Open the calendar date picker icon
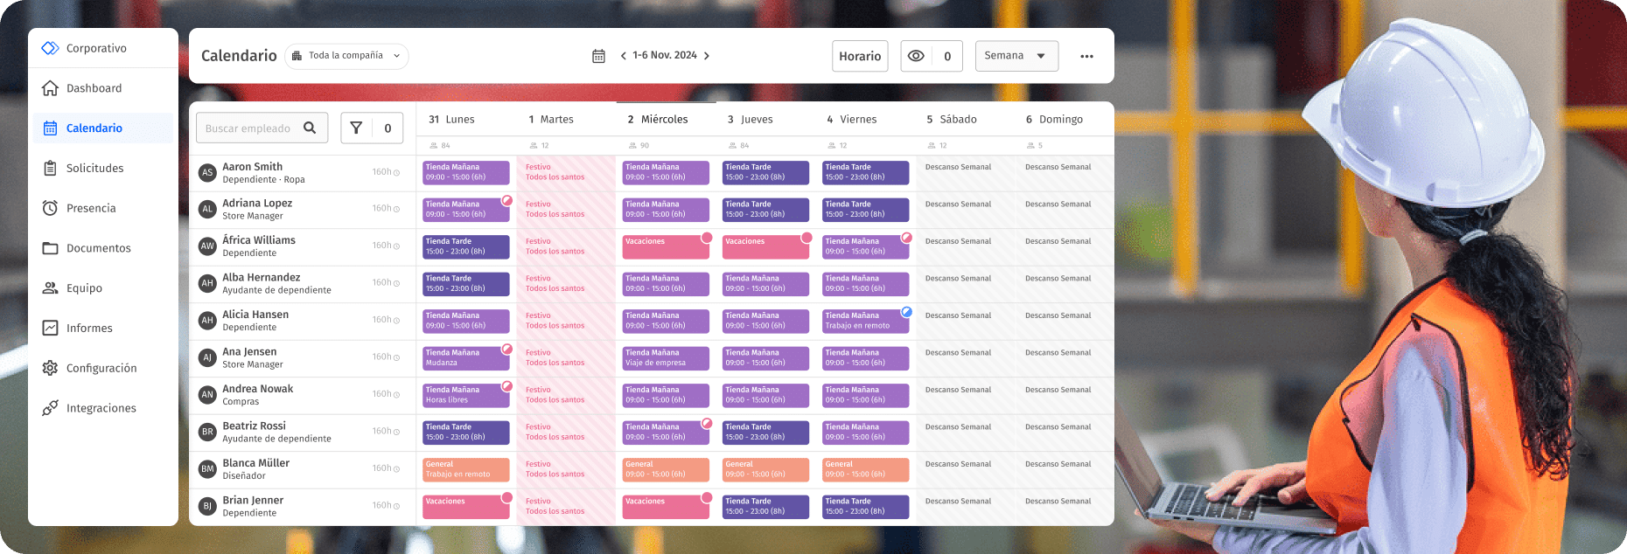This screenshot has width=1627, height=554. pos(598,56)
